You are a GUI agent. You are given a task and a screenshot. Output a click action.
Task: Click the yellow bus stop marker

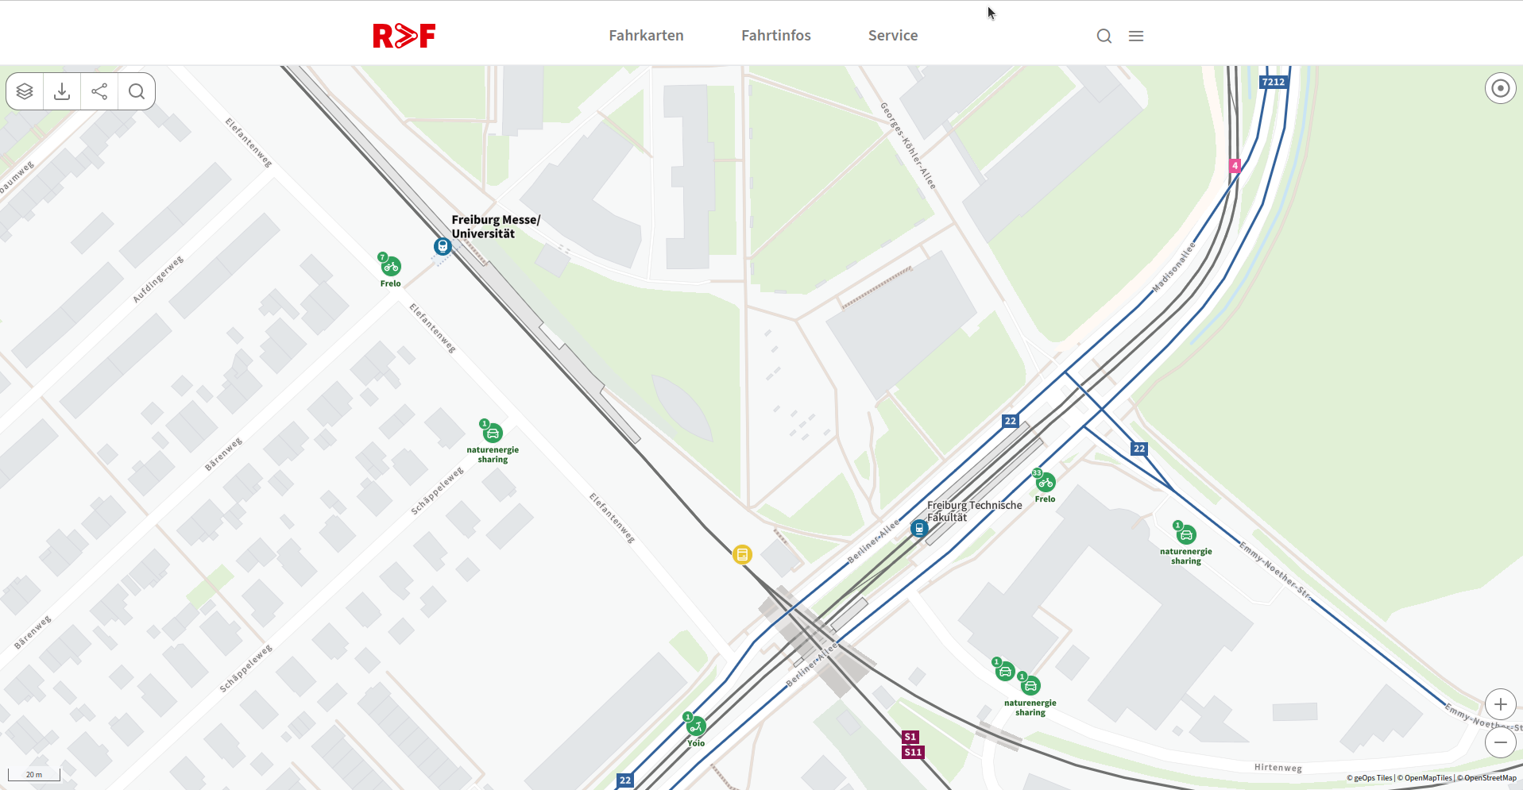(742, 554)
